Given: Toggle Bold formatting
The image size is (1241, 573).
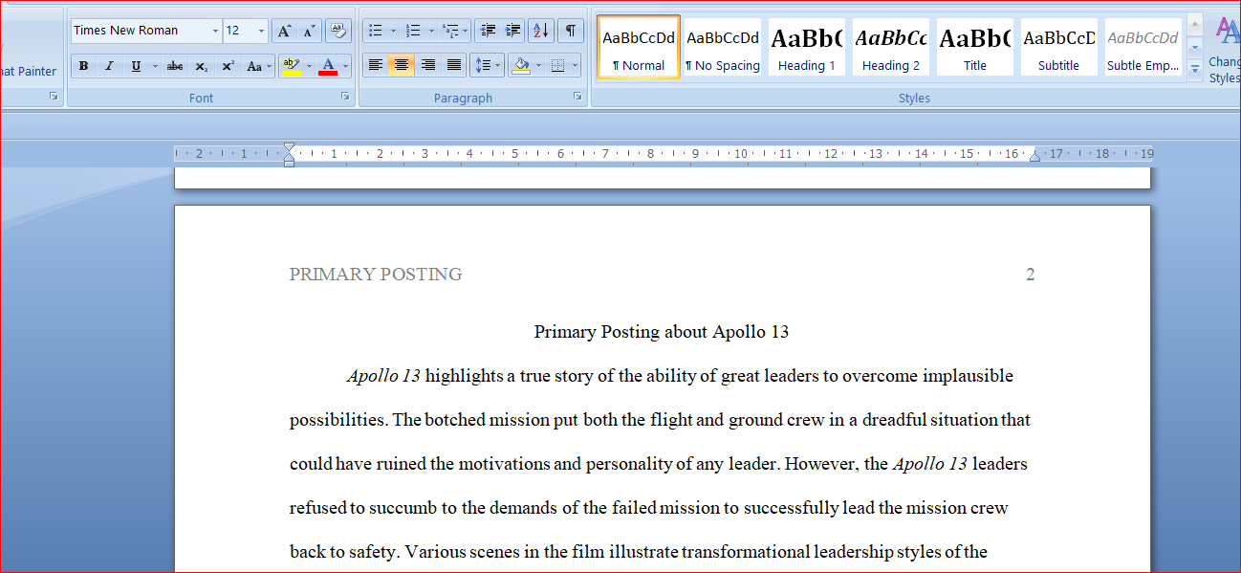Looking at the screenshot, I should 83,66.
